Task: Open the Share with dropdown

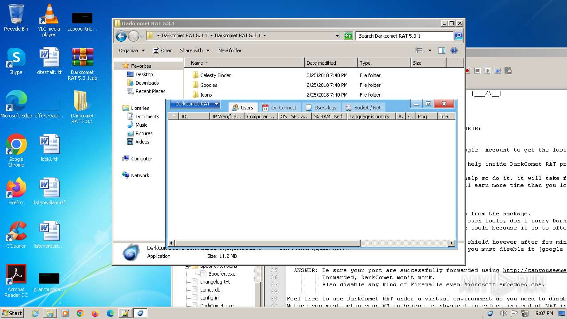Action: click(194, 51)
